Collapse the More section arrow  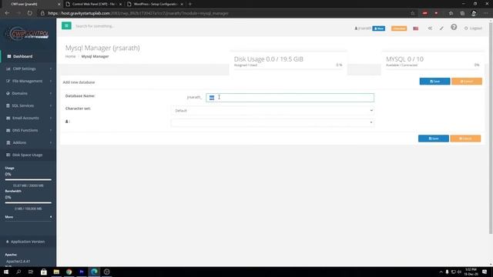point(51,217)
